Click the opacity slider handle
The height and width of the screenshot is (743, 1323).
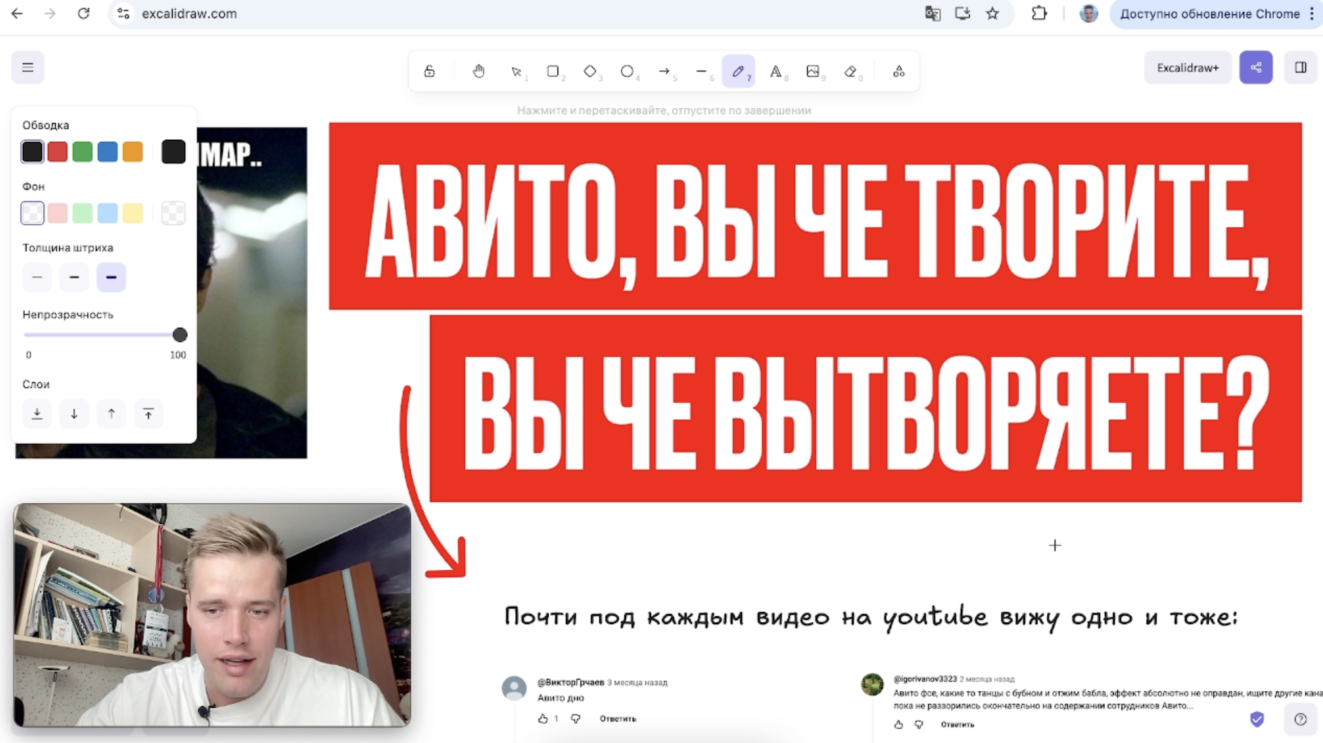180,335
